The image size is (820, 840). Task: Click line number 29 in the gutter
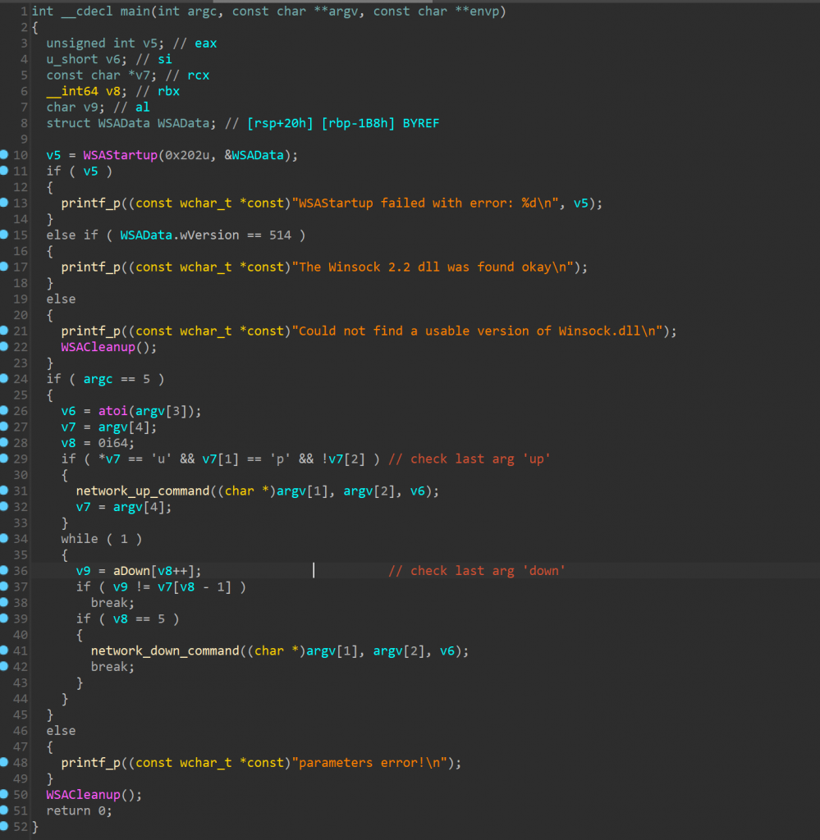(21, 459)
